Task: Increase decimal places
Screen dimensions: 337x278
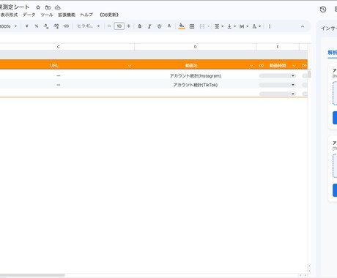Action: [56, 26]
